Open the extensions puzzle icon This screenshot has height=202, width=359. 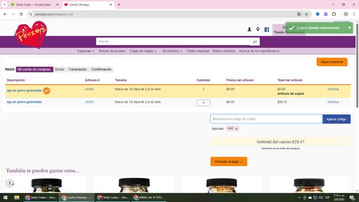pos(334,14)
